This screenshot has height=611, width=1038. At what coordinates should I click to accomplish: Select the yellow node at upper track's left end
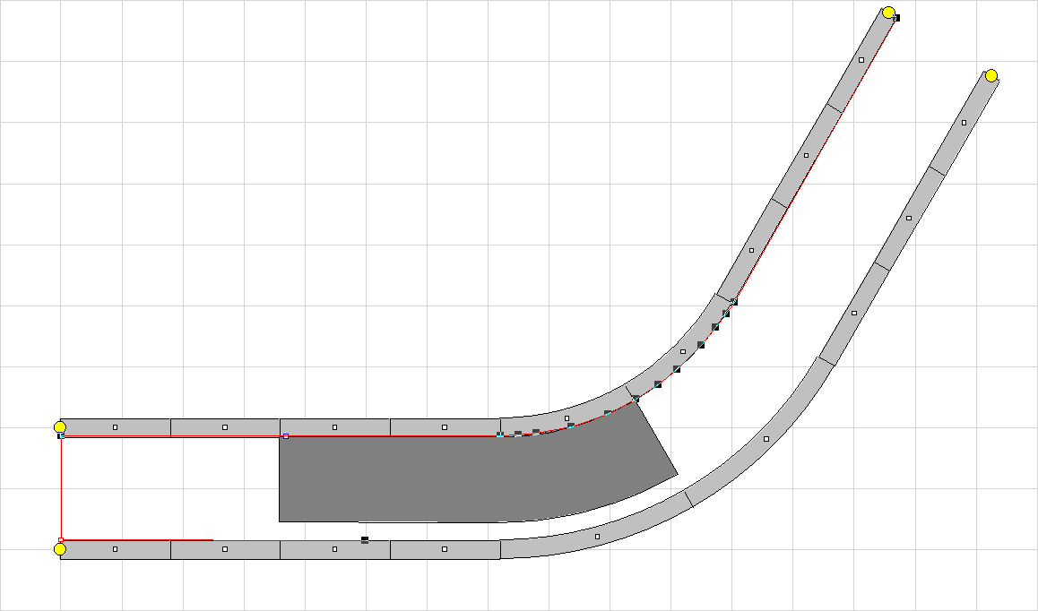click(60, 427)
